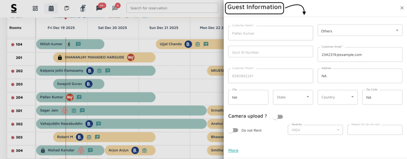Close the Guest Information panel

pos(401,8)
